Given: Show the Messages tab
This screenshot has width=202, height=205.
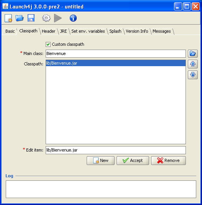Looking at the screenshot, I should click(x=162, y=31).
